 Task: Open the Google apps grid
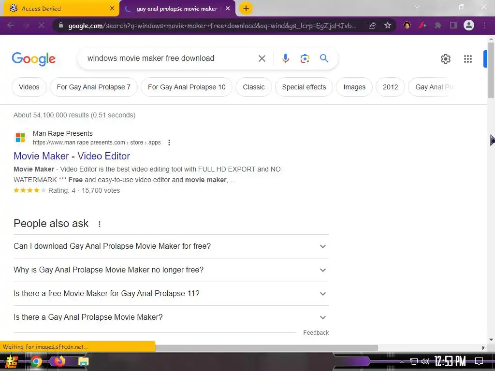(x=468, y=58)
